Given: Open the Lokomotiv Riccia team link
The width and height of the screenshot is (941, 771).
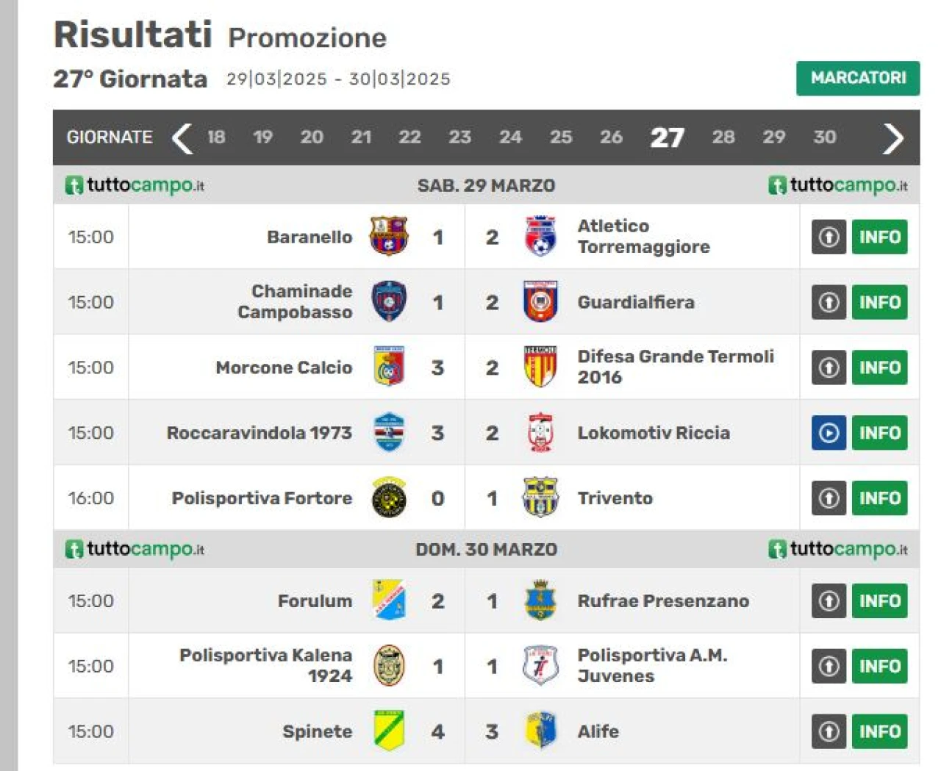Looking at the screenshot, I should [x=654, y=433].
